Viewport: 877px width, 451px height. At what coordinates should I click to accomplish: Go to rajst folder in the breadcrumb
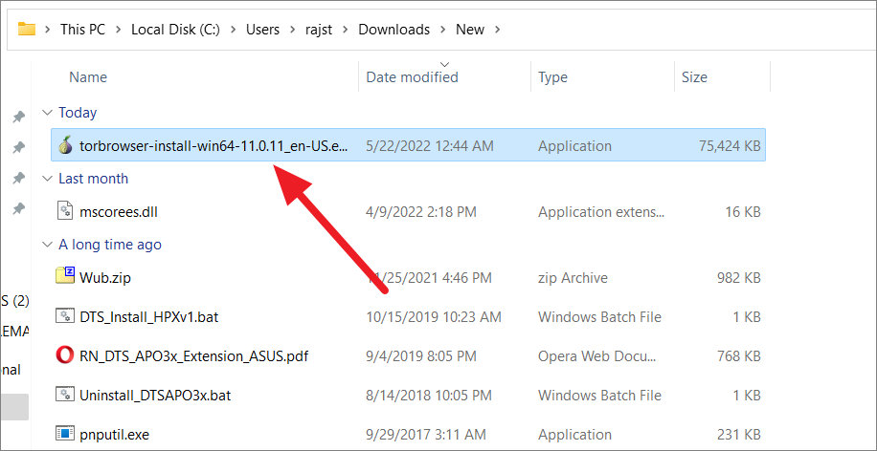click(319, 30)
